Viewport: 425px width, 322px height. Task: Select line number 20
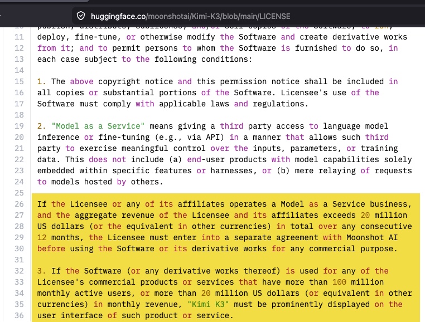pyautogui.click(x=19, y=137)
